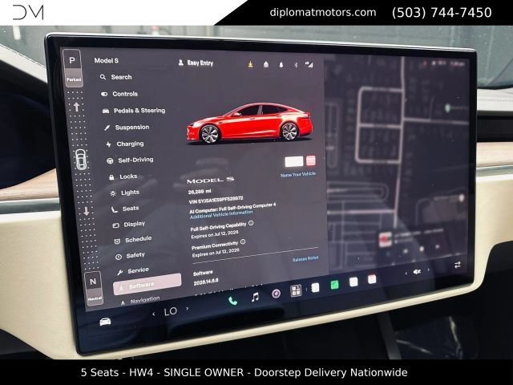This screenshot has width=513, height=385.
Task: Open the green Phone app
Action: point(232,301)
